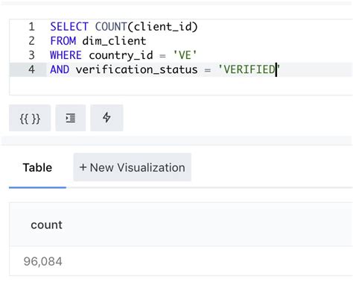The image size is (353, 285).
Task: Click the format query indent icon
Action: point(71,118)
